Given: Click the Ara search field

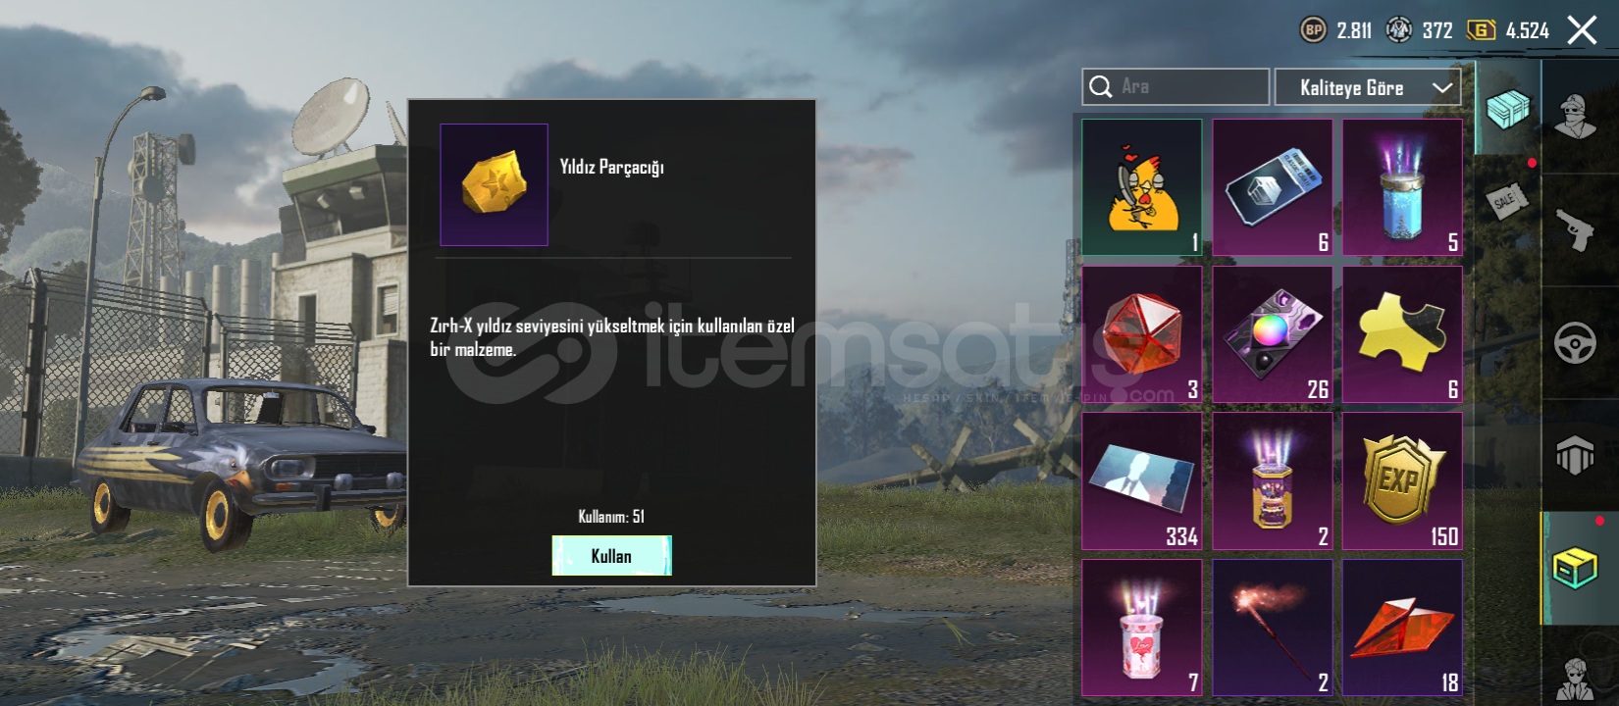Looking at the screenshot, I should (x=1175, y=86).
